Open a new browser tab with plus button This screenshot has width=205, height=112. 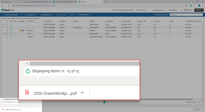(x=105, y=2)
